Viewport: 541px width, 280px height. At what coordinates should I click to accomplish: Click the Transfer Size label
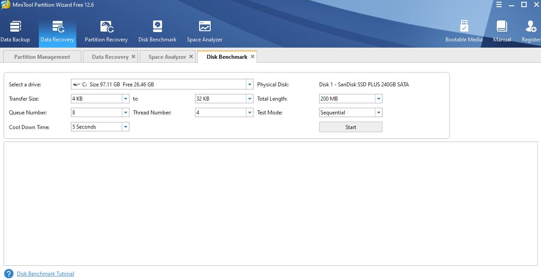coord(24,99)
